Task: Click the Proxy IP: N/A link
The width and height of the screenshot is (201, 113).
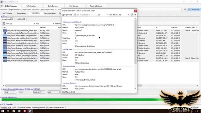Action: click(x=6, y=107)
